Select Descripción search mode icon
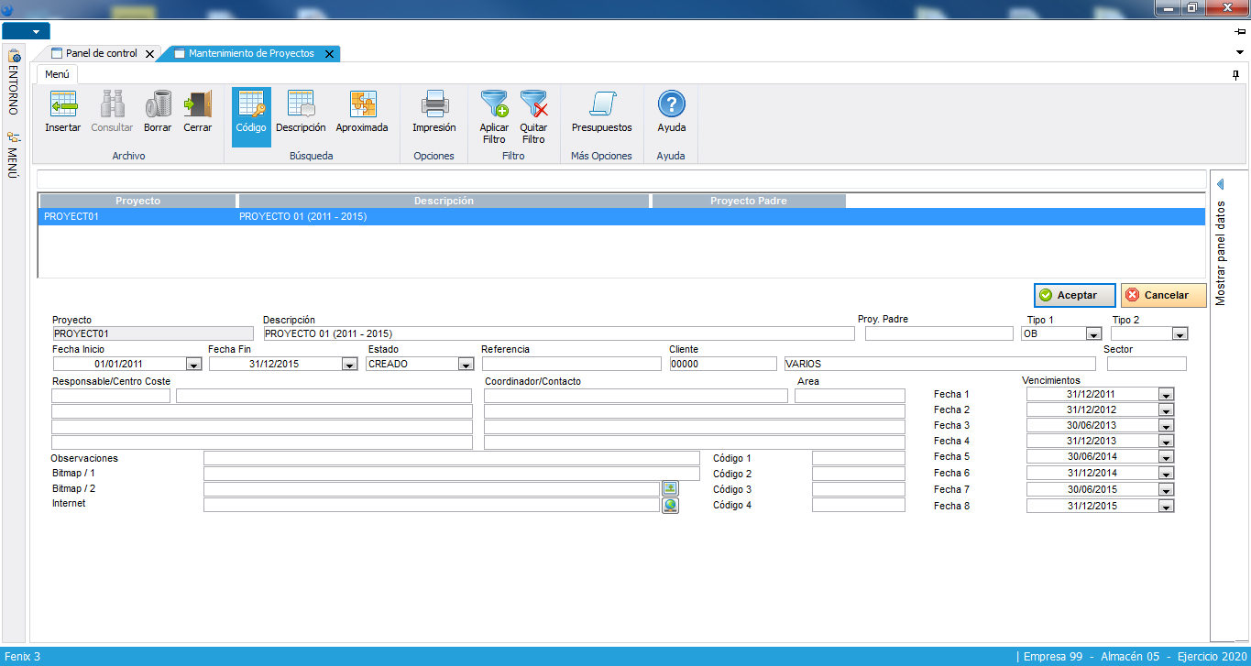The height and width of the screenshot is (666, 1251). point(301,105)
